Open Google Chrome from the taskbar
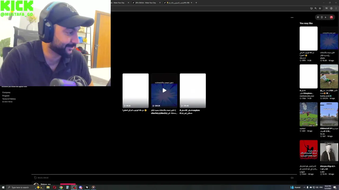This screenshot has width=339, height=190. [x=61, y=187]
